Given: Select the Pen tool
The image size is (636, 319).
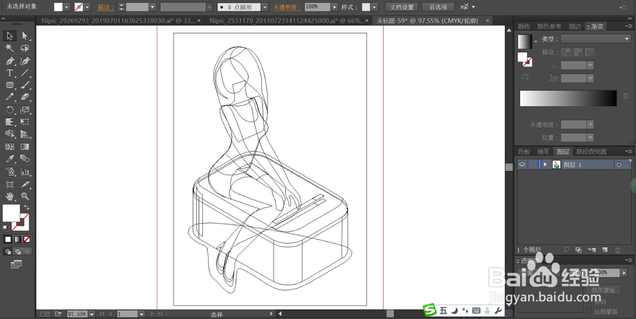Looking at the screenshot, I should point(10,61).
